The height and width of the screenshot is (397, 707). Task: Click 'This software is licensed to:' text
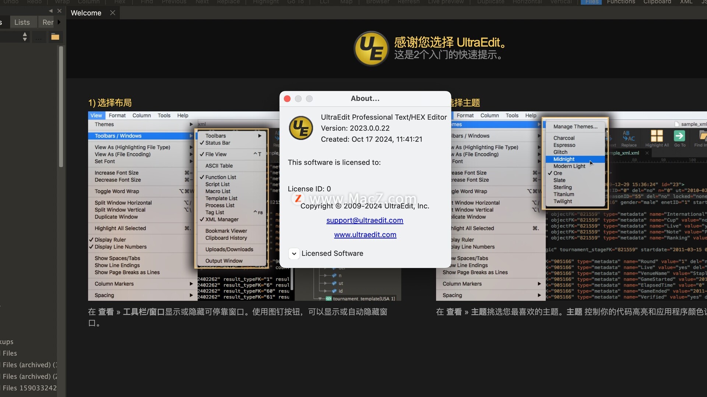click(x=334, y=162)
